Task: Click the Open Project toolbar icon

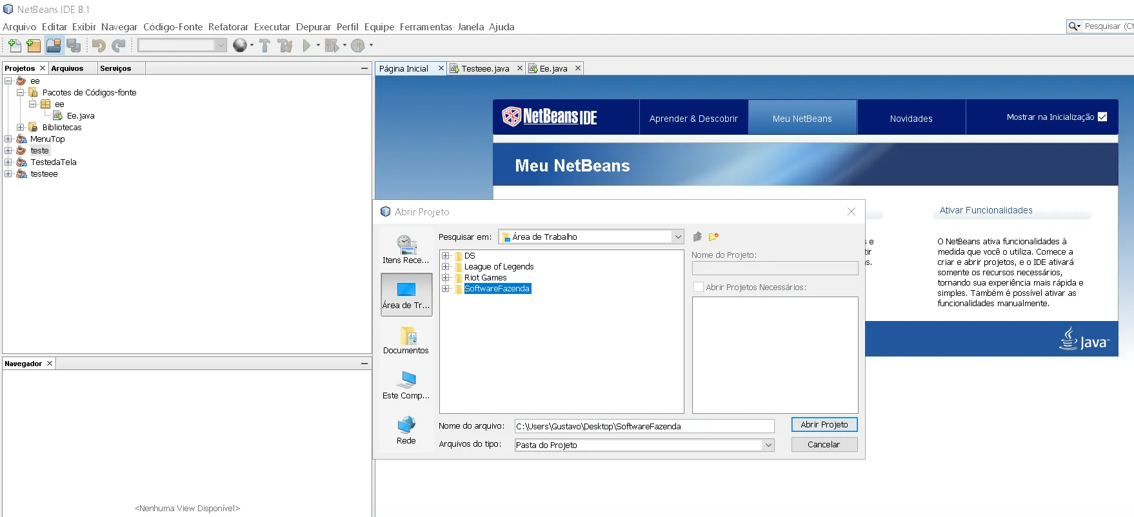Action: click(x=54, y=45)
